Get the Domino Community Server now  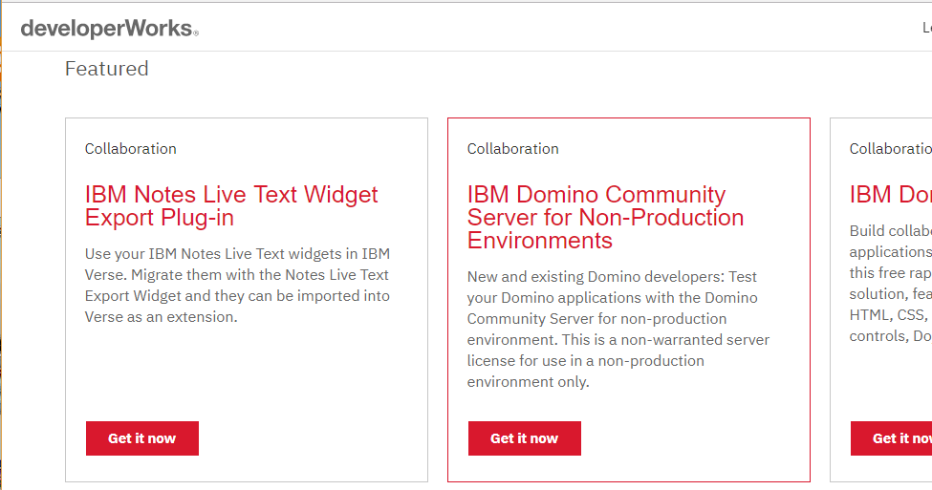[x=524, y=438]
